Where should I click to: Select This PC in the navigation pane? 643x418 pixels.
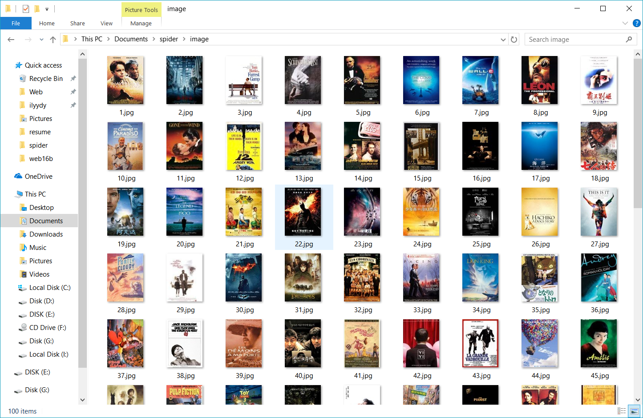[x=35, y=194]
